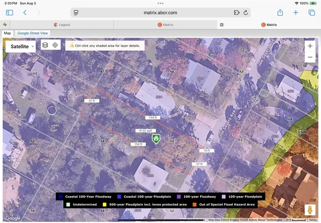Open the Terms link

[x=312, y=219]
